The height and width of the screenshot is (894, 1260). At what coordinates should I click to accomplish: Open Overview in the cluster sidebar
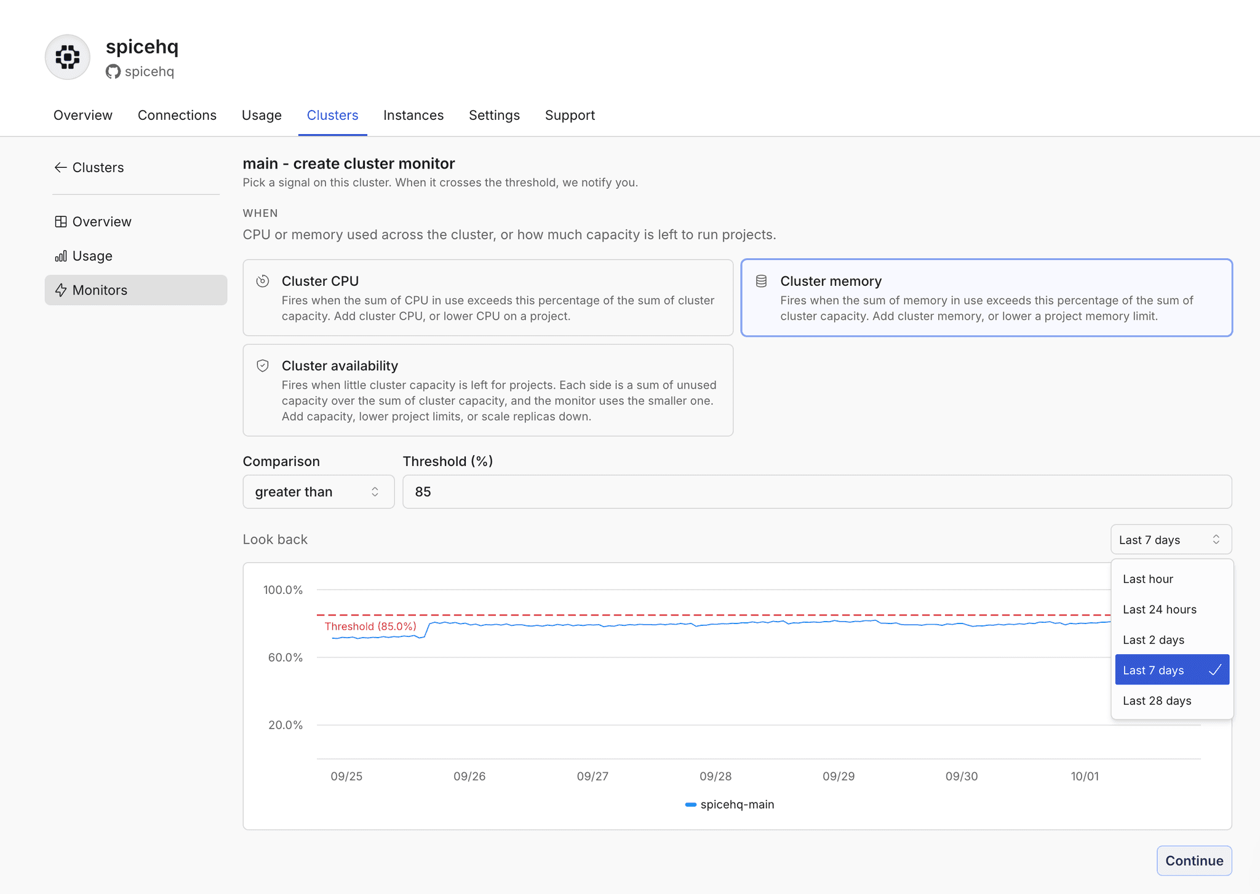click(x=136, y=221)
